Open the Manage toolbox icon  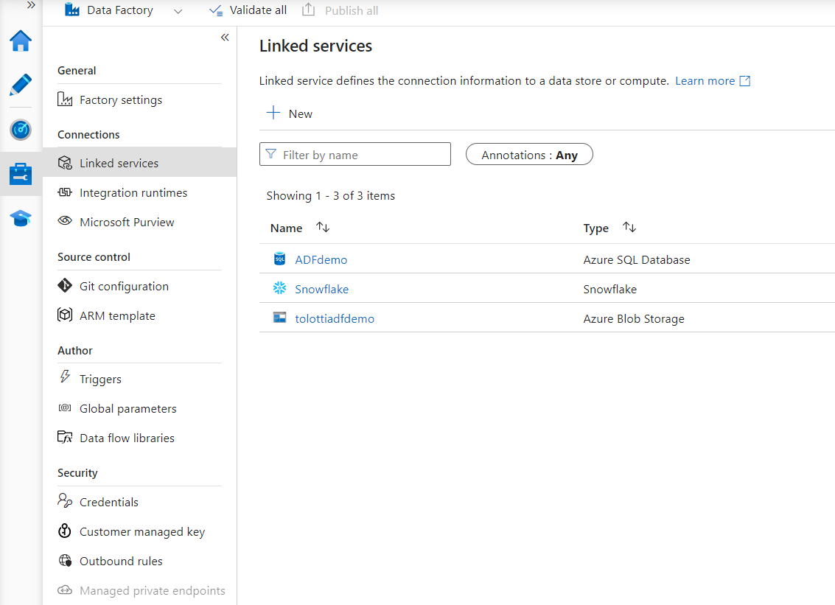pos(21,175)
